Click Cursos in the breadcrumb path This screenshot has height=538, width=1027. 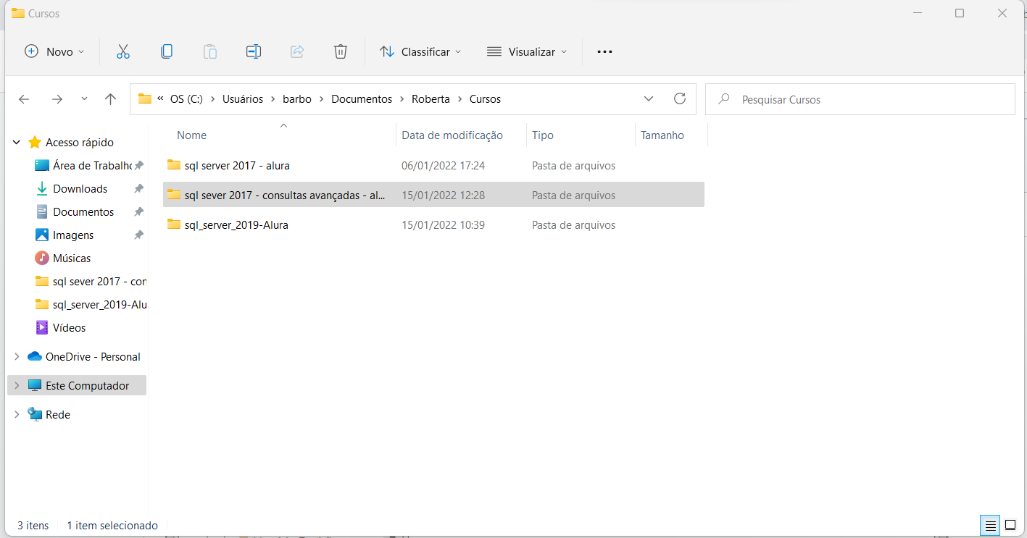485,99
